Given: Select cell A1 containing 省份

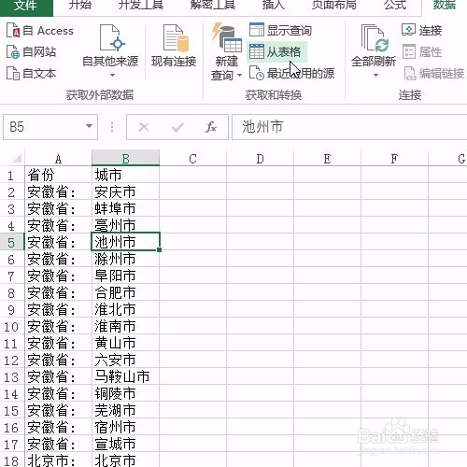Looking at the screenshot, I should 58,175.
